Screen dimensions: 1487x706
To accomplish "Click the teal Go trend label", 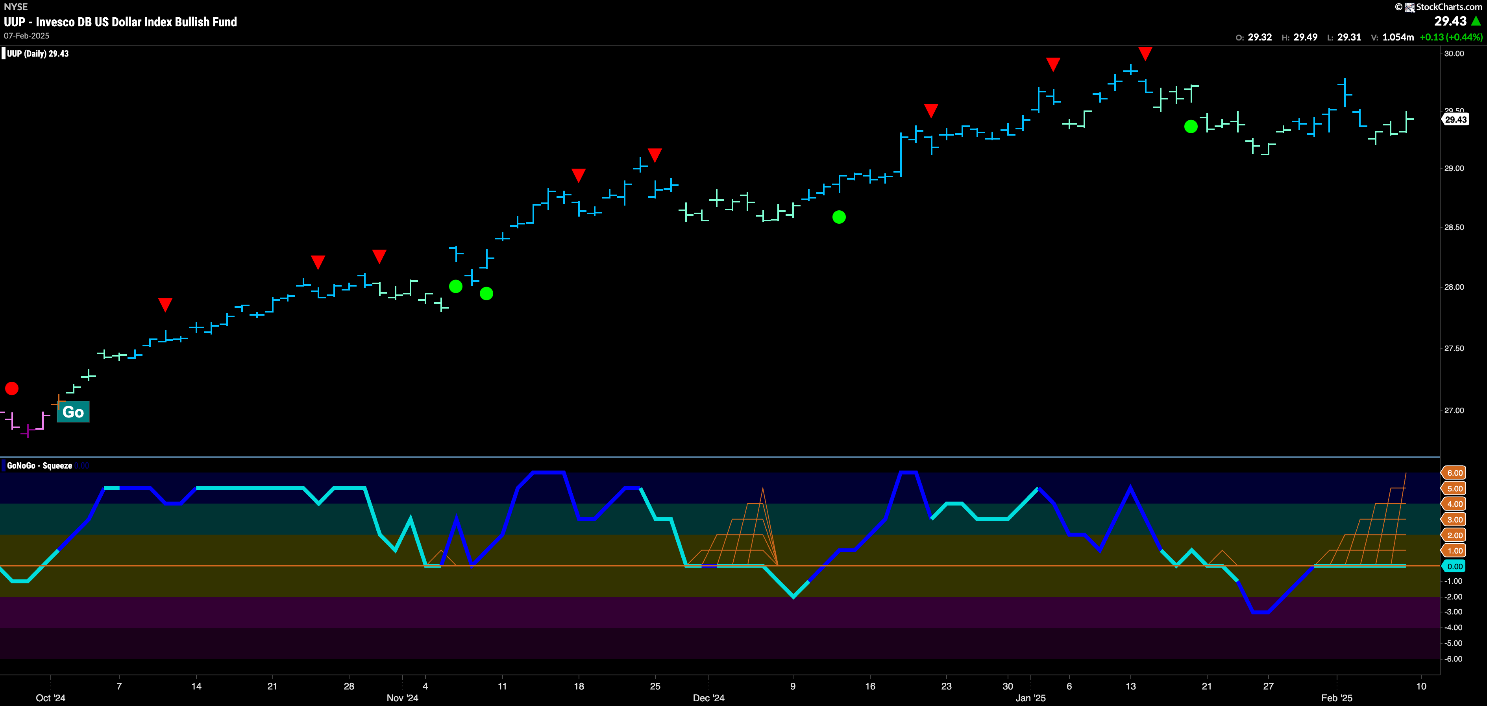I will [x=73, y=412].
